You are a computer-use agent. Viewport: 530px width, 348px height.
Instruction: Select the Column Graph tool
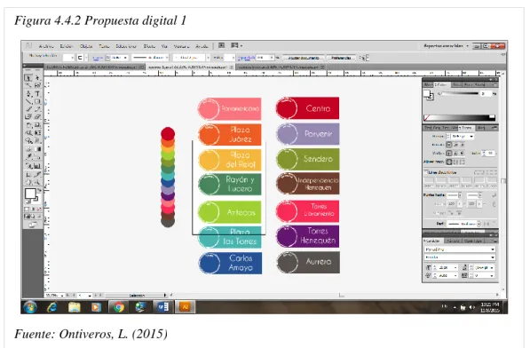click(37, 166)
